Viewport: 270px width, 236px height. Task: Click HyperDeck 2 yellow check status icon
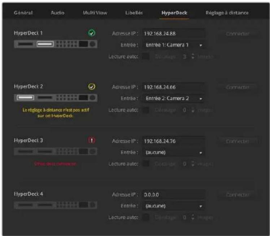point(92,87)
